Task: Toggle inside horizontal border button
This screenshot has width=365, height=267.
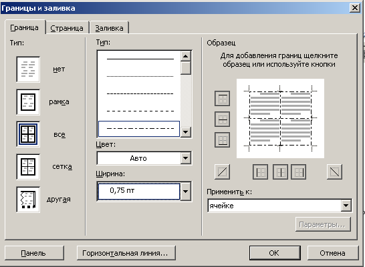Action: [x=223, y=119]
